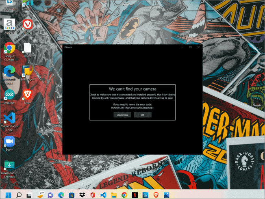The image size is (265, 199).
Task: Open the Recycle Bin desktop icon
Action: click(x=9, y=6)
